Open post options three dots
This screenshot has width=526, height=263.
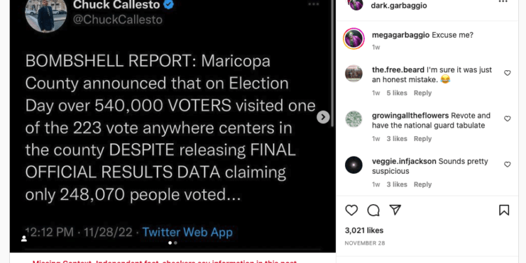tap(503, 1)
